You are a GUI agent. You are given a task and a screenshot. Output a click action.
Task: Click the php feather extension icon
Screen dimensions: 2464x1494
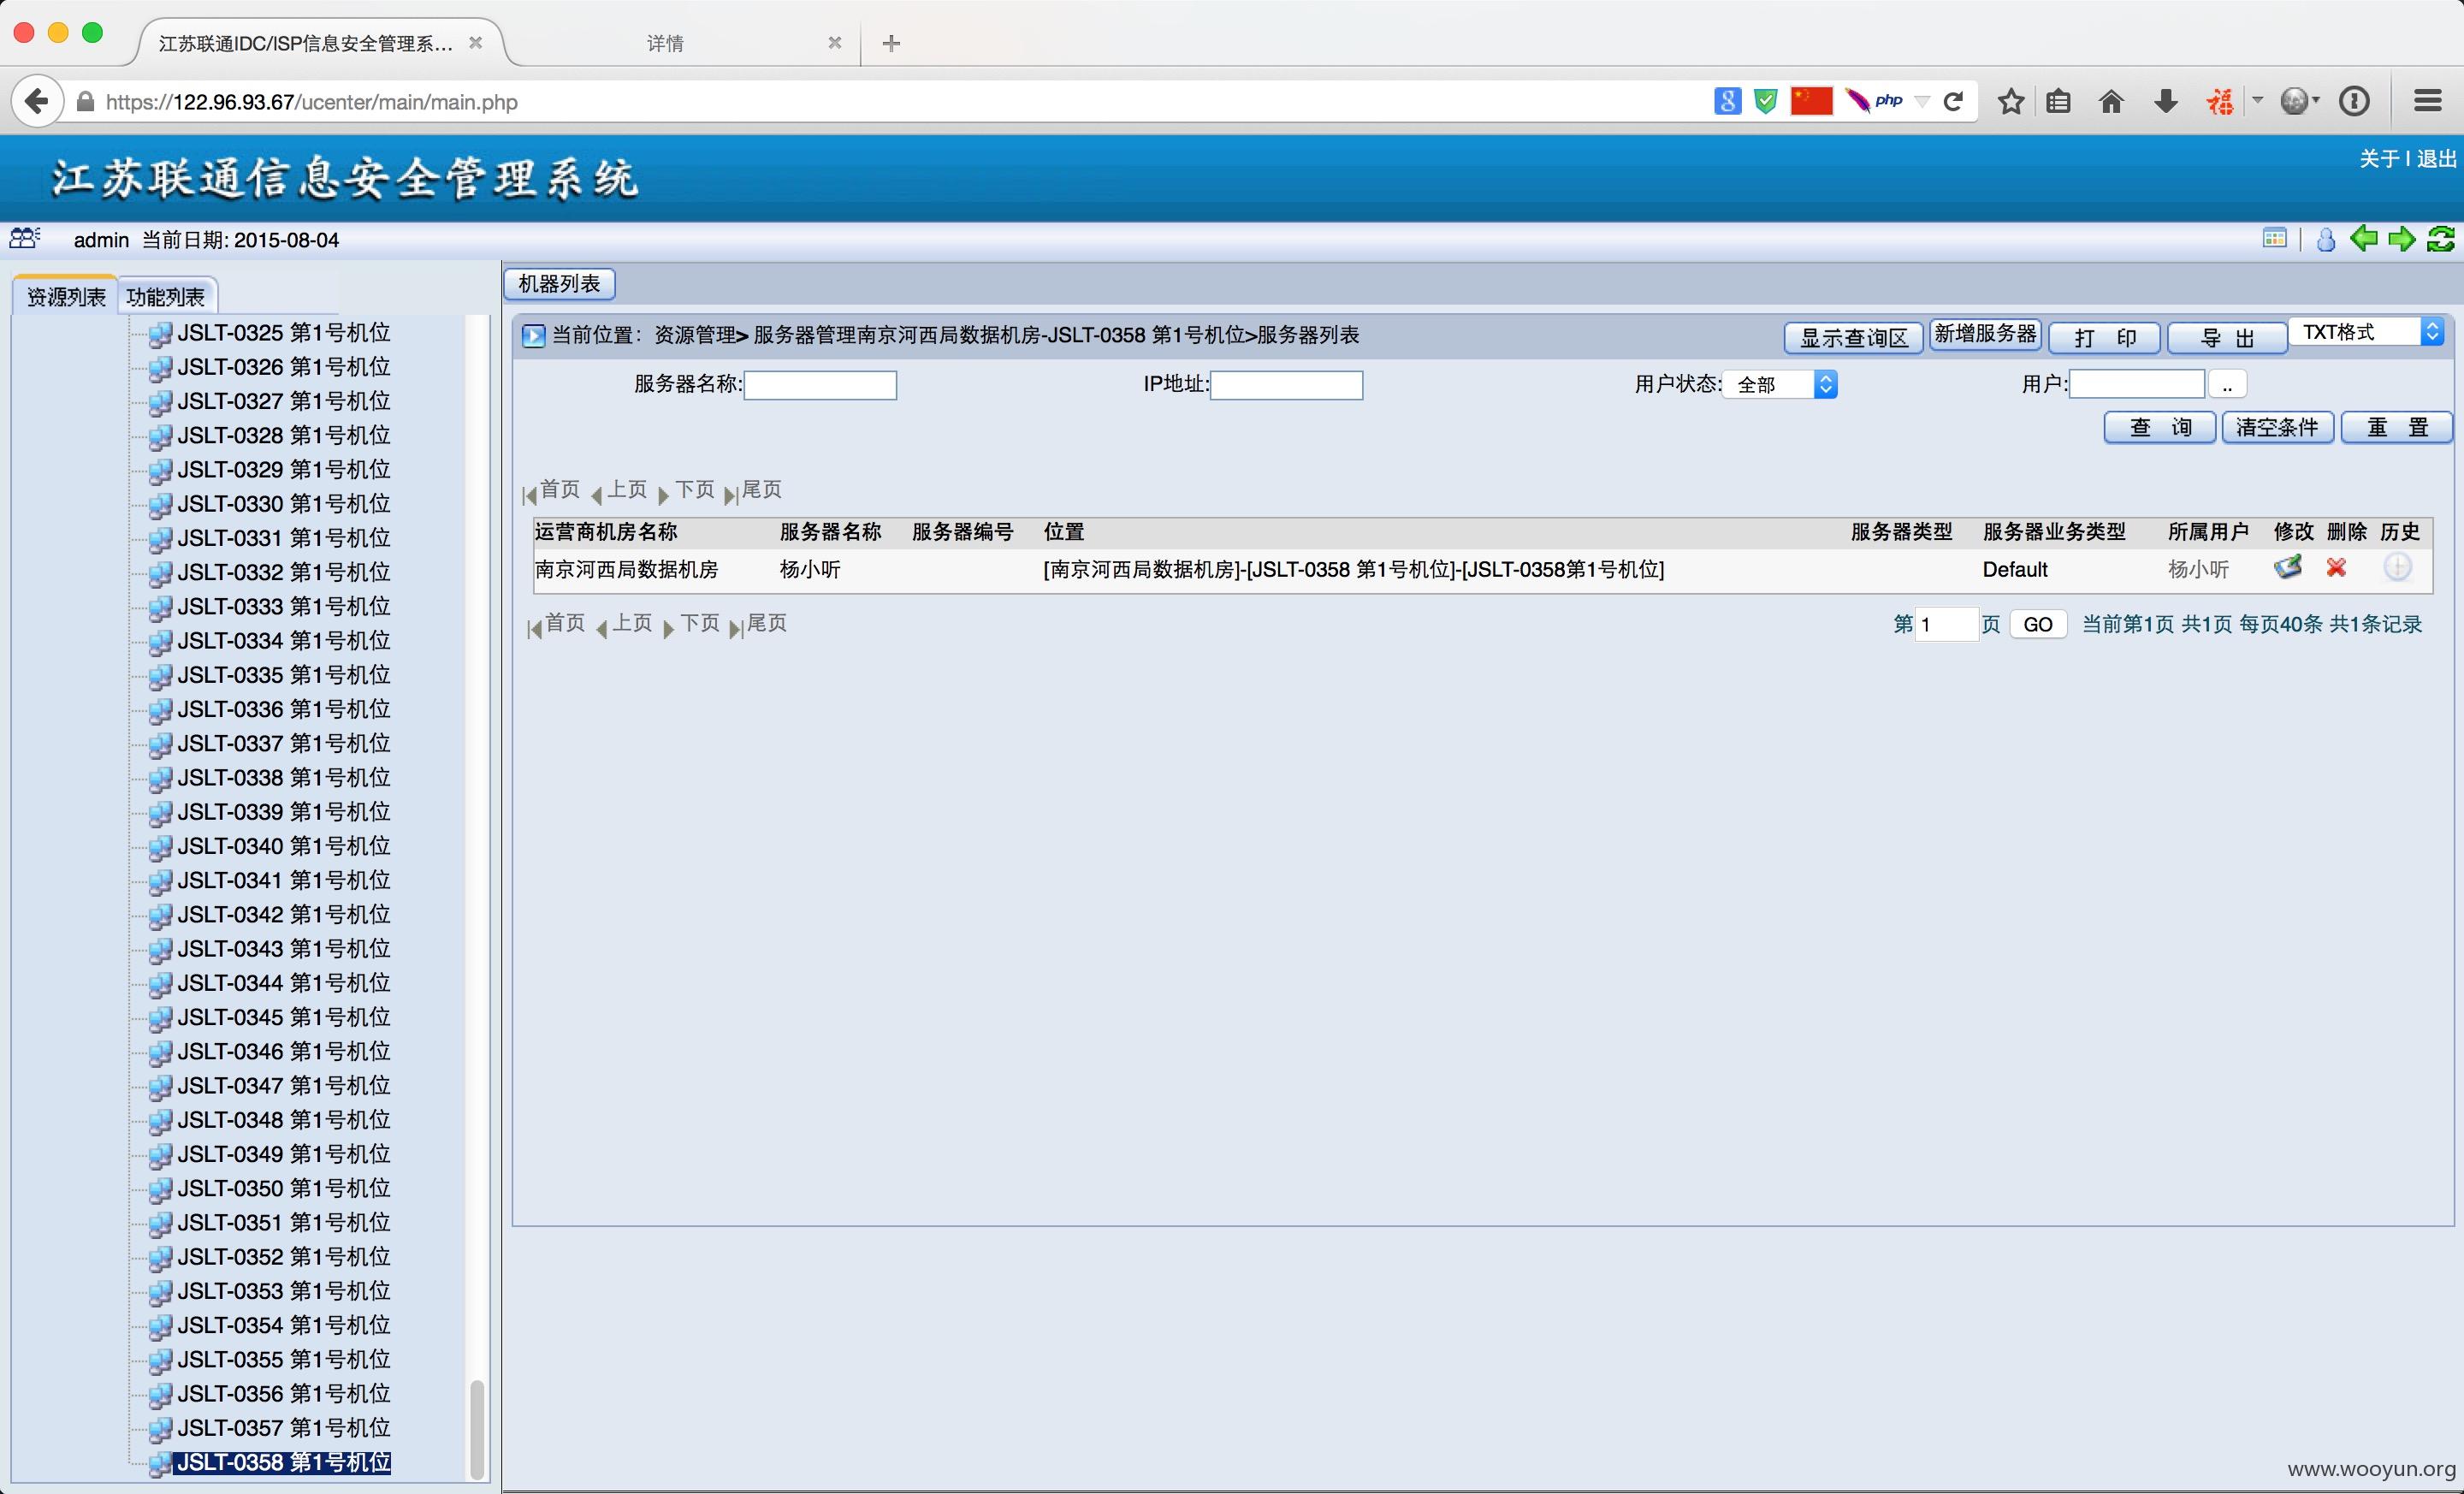tap(1875, 101)
